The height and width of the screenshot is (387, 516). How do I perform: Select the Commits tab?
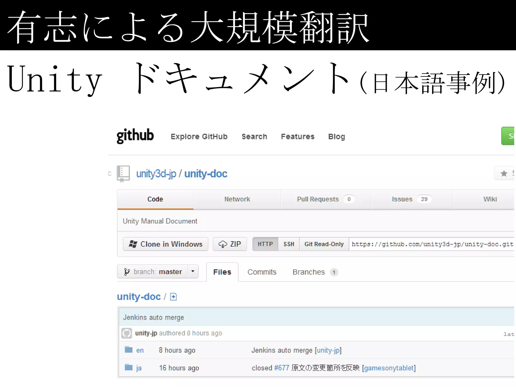point(262,272)
